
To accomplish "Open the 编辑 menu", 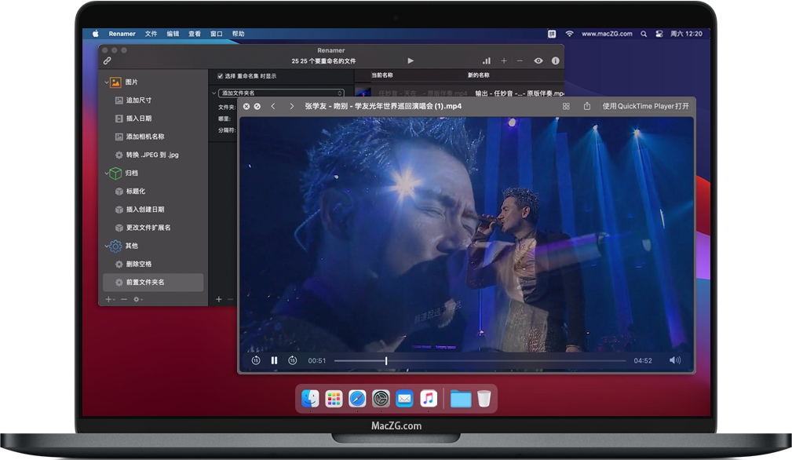I will [x=173, y=34].
